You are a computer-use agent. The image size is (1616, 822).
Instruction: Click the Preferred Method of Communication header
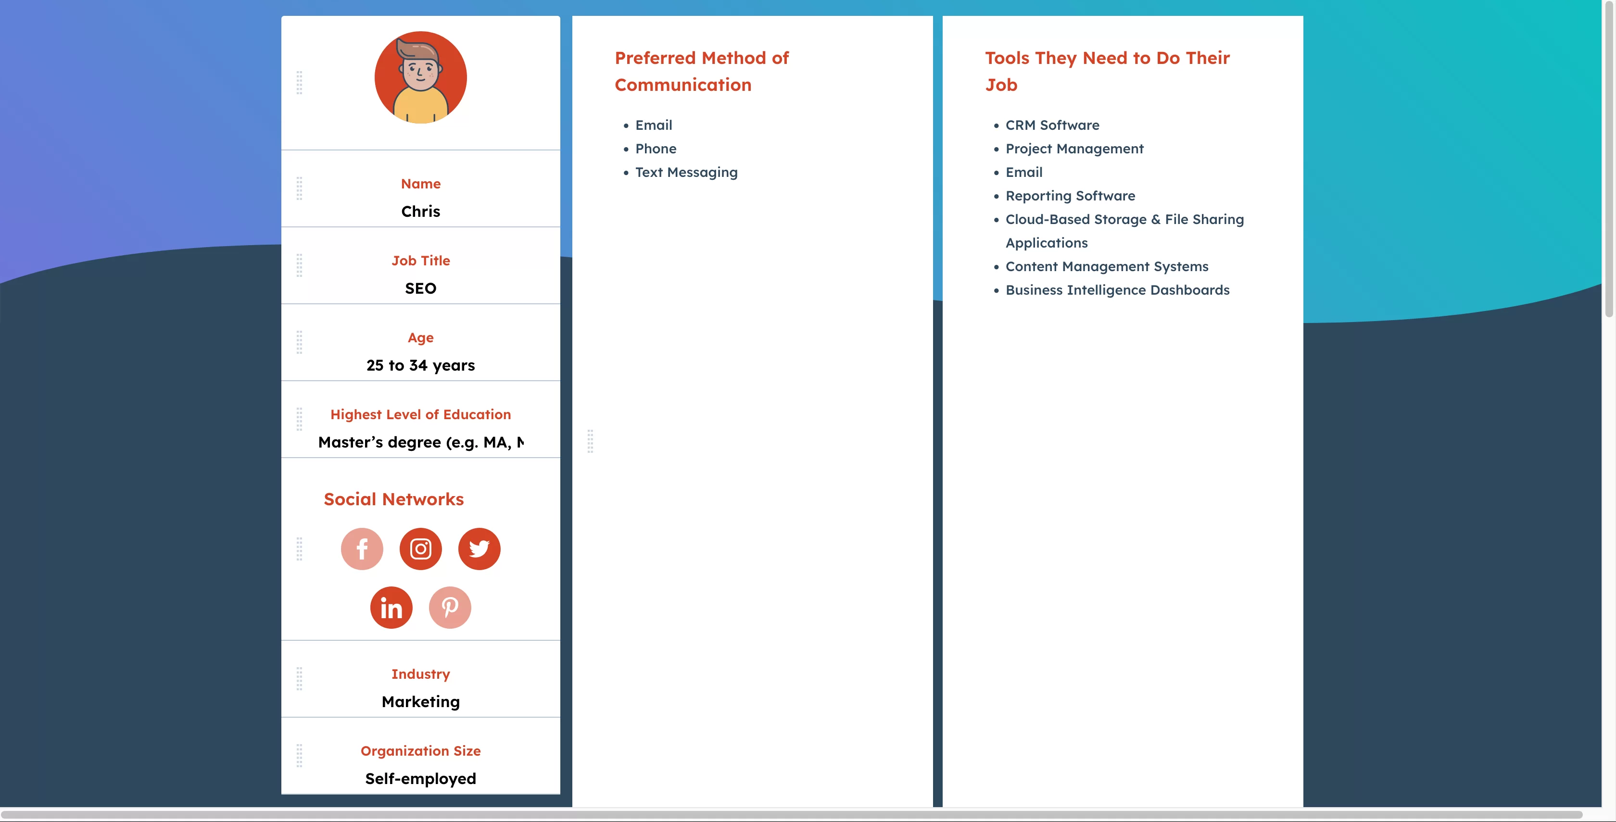702,71
